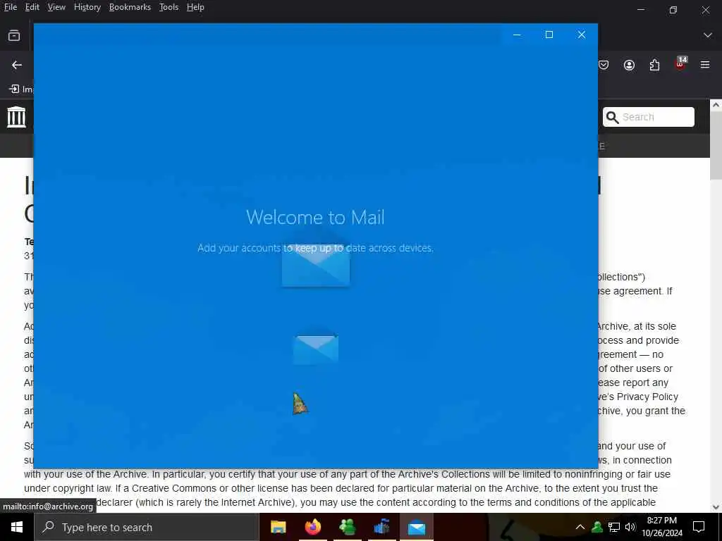Screen dimensions: 722x541
Task: Open the blue monitor app in the taskbar
Action: coord(381,527)
